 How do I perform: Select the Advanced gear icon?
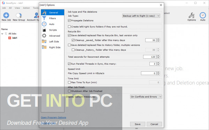click(x=44, y=36)
